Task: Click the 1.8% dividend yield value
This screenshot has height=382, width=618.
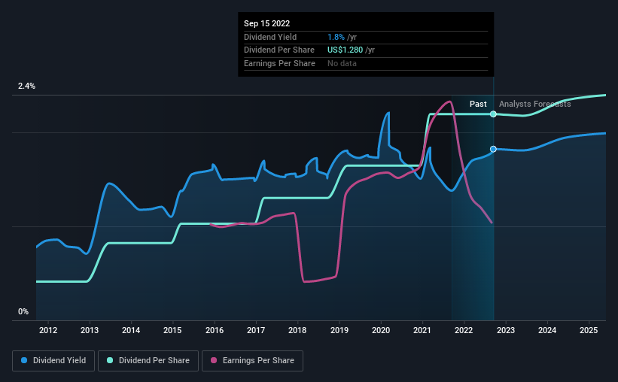Action: point(336,37)
